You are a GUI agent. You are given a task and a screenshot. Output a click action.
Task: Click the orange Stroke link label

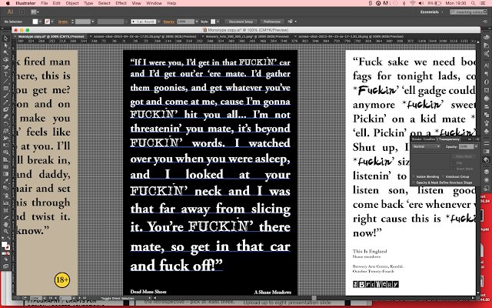click(x=63, y=22)
